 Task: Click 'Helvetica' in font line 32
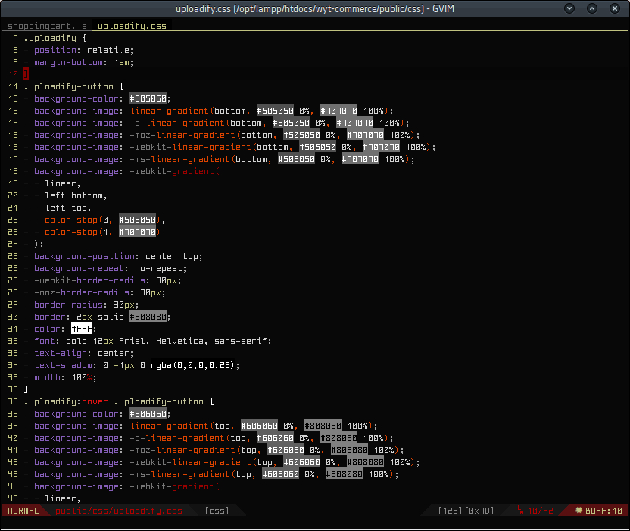[x=179, y=341]
